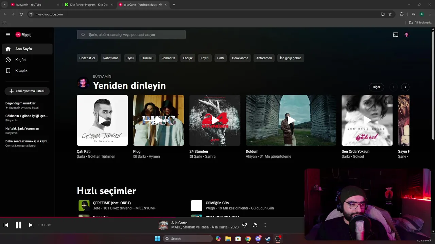The width and height of the screenshot is (435, 244).
Task: Open All Bookmarks folder
Action: (420, 23)
